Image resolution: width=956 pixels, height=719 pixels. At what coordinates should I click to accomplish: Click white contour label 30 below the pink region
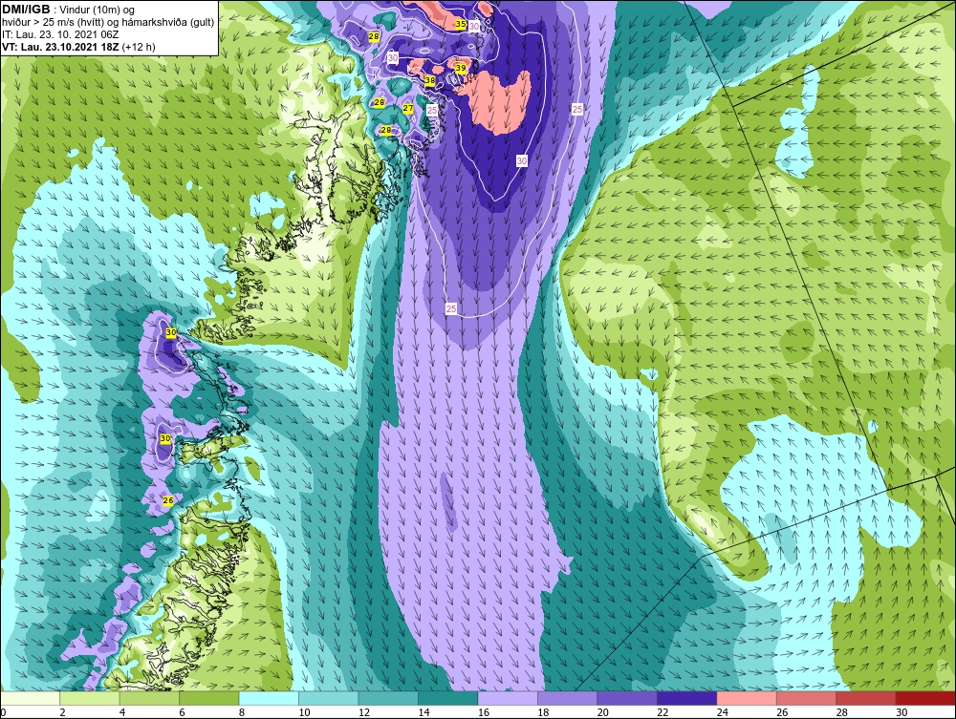click(x=522, y=160)
